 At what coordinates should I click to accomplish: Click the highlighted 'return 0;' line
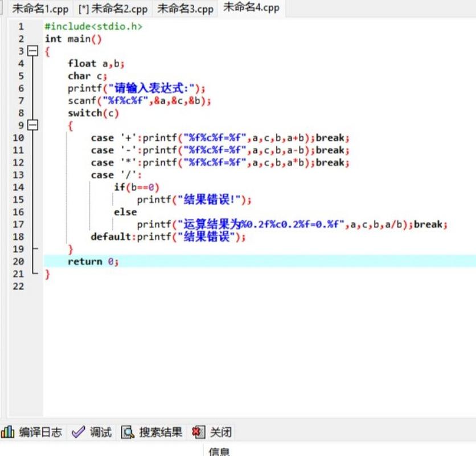(x=93, y=262)
